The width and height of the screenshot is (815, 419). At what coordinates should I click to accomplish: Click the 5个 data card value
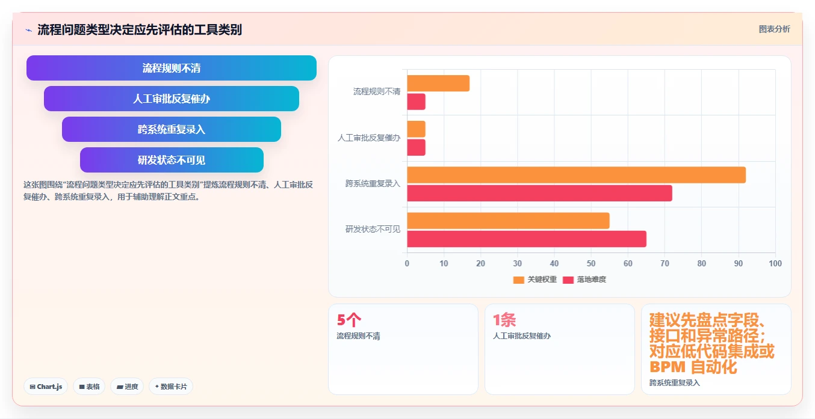[x=349, y=320]
